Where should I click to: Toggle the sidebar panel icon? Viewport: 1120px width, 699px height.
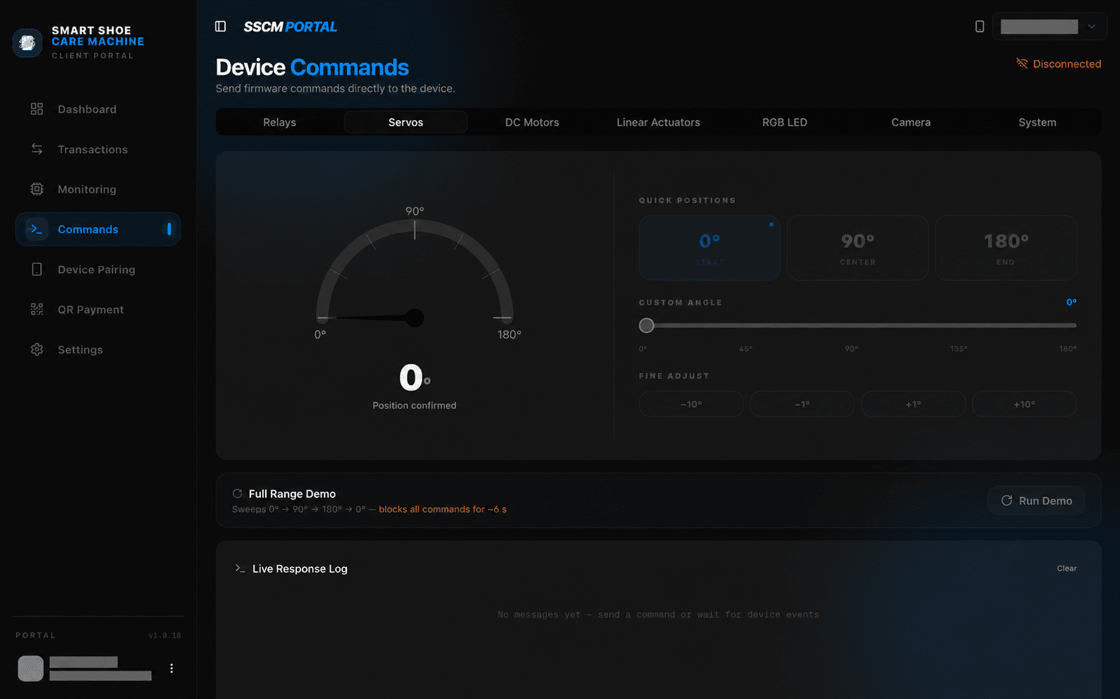(x=220, y=26)
